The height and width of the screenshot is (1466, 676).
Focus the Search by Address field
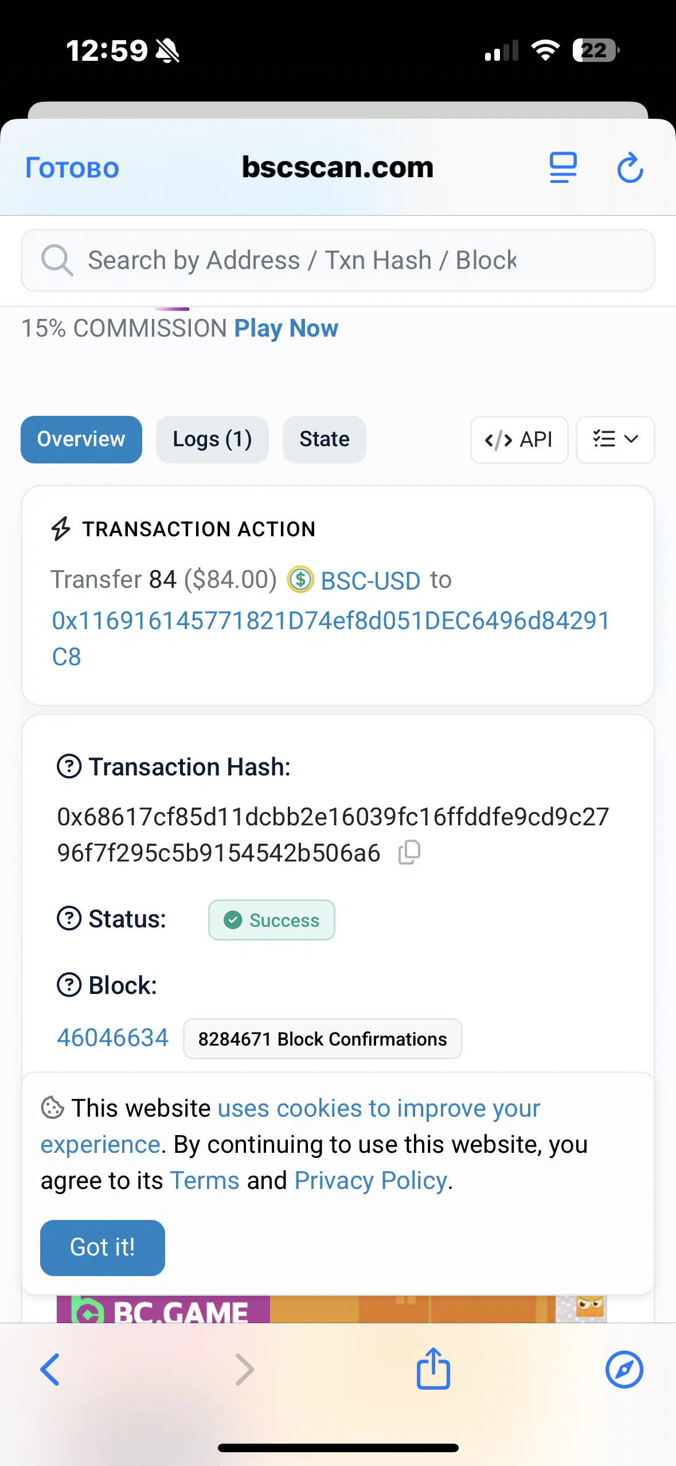click(x=338, y=260)
